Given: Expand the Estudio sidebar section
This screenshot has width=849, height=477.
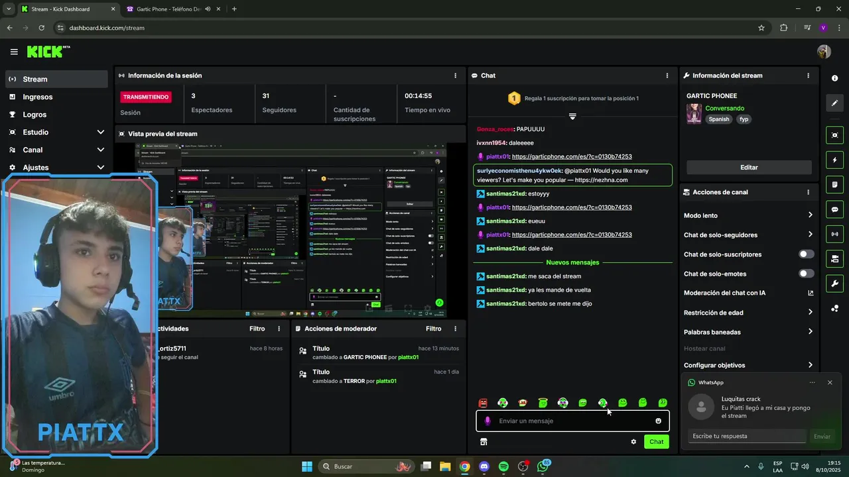Looking at the screenshot, I should 101,132.
